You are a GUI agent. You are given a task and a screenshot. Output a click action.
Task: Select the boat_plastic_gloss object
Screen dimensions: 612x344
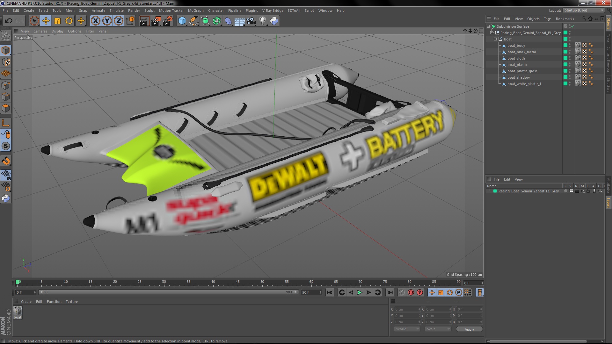point(522,71)
